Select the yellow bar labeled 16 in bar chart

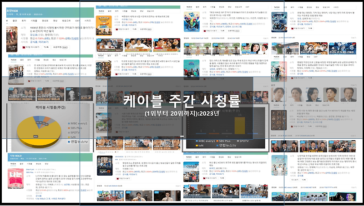240,125
